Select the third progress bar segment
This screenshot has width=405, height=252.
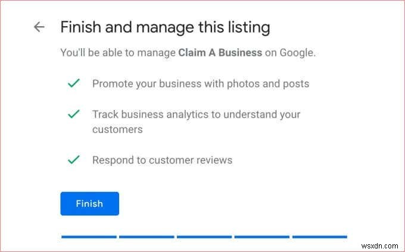point(204,237)
